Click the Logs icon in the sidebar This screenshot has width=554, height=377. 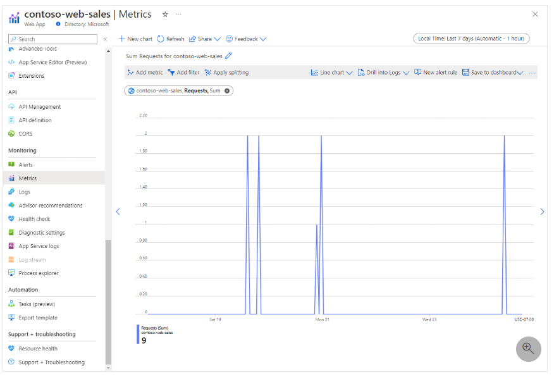[13, 192]
